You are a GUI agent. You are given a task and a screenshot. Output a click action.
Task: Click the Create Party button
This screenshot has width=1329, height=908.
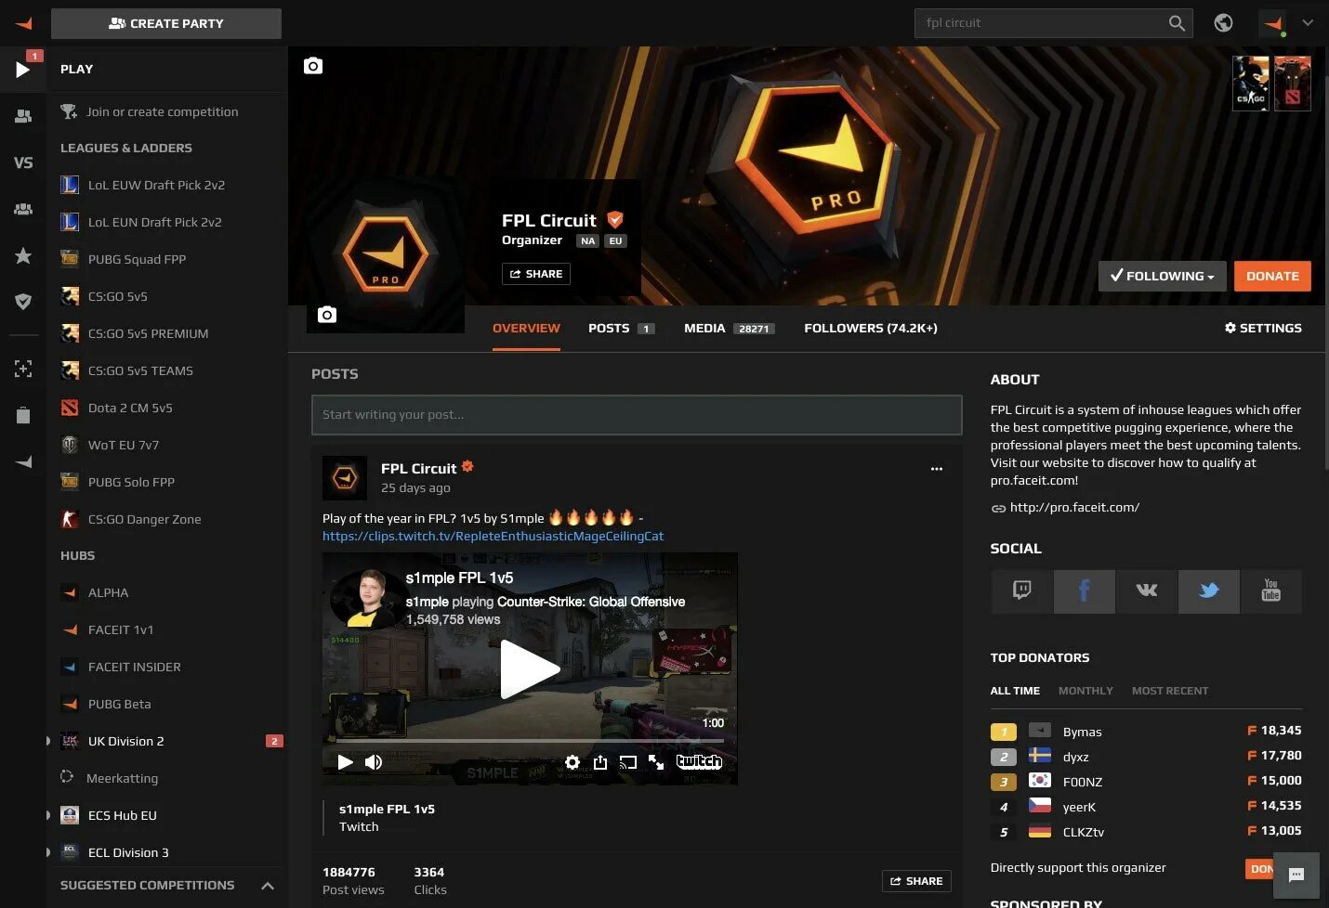pyautogui.click(x=166, y=23)
